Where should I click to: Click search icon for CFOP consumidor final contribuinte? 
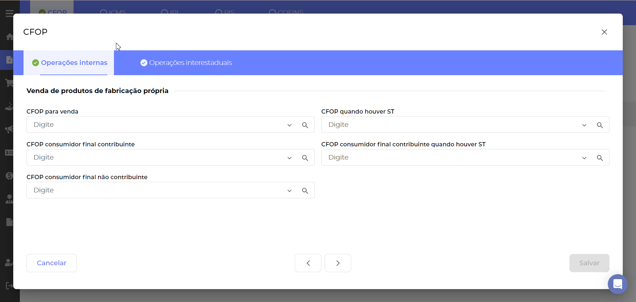tap(305, 158)
